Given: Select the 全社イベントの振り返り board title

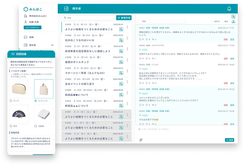Looking at the screenshot, I should (80, 84).
